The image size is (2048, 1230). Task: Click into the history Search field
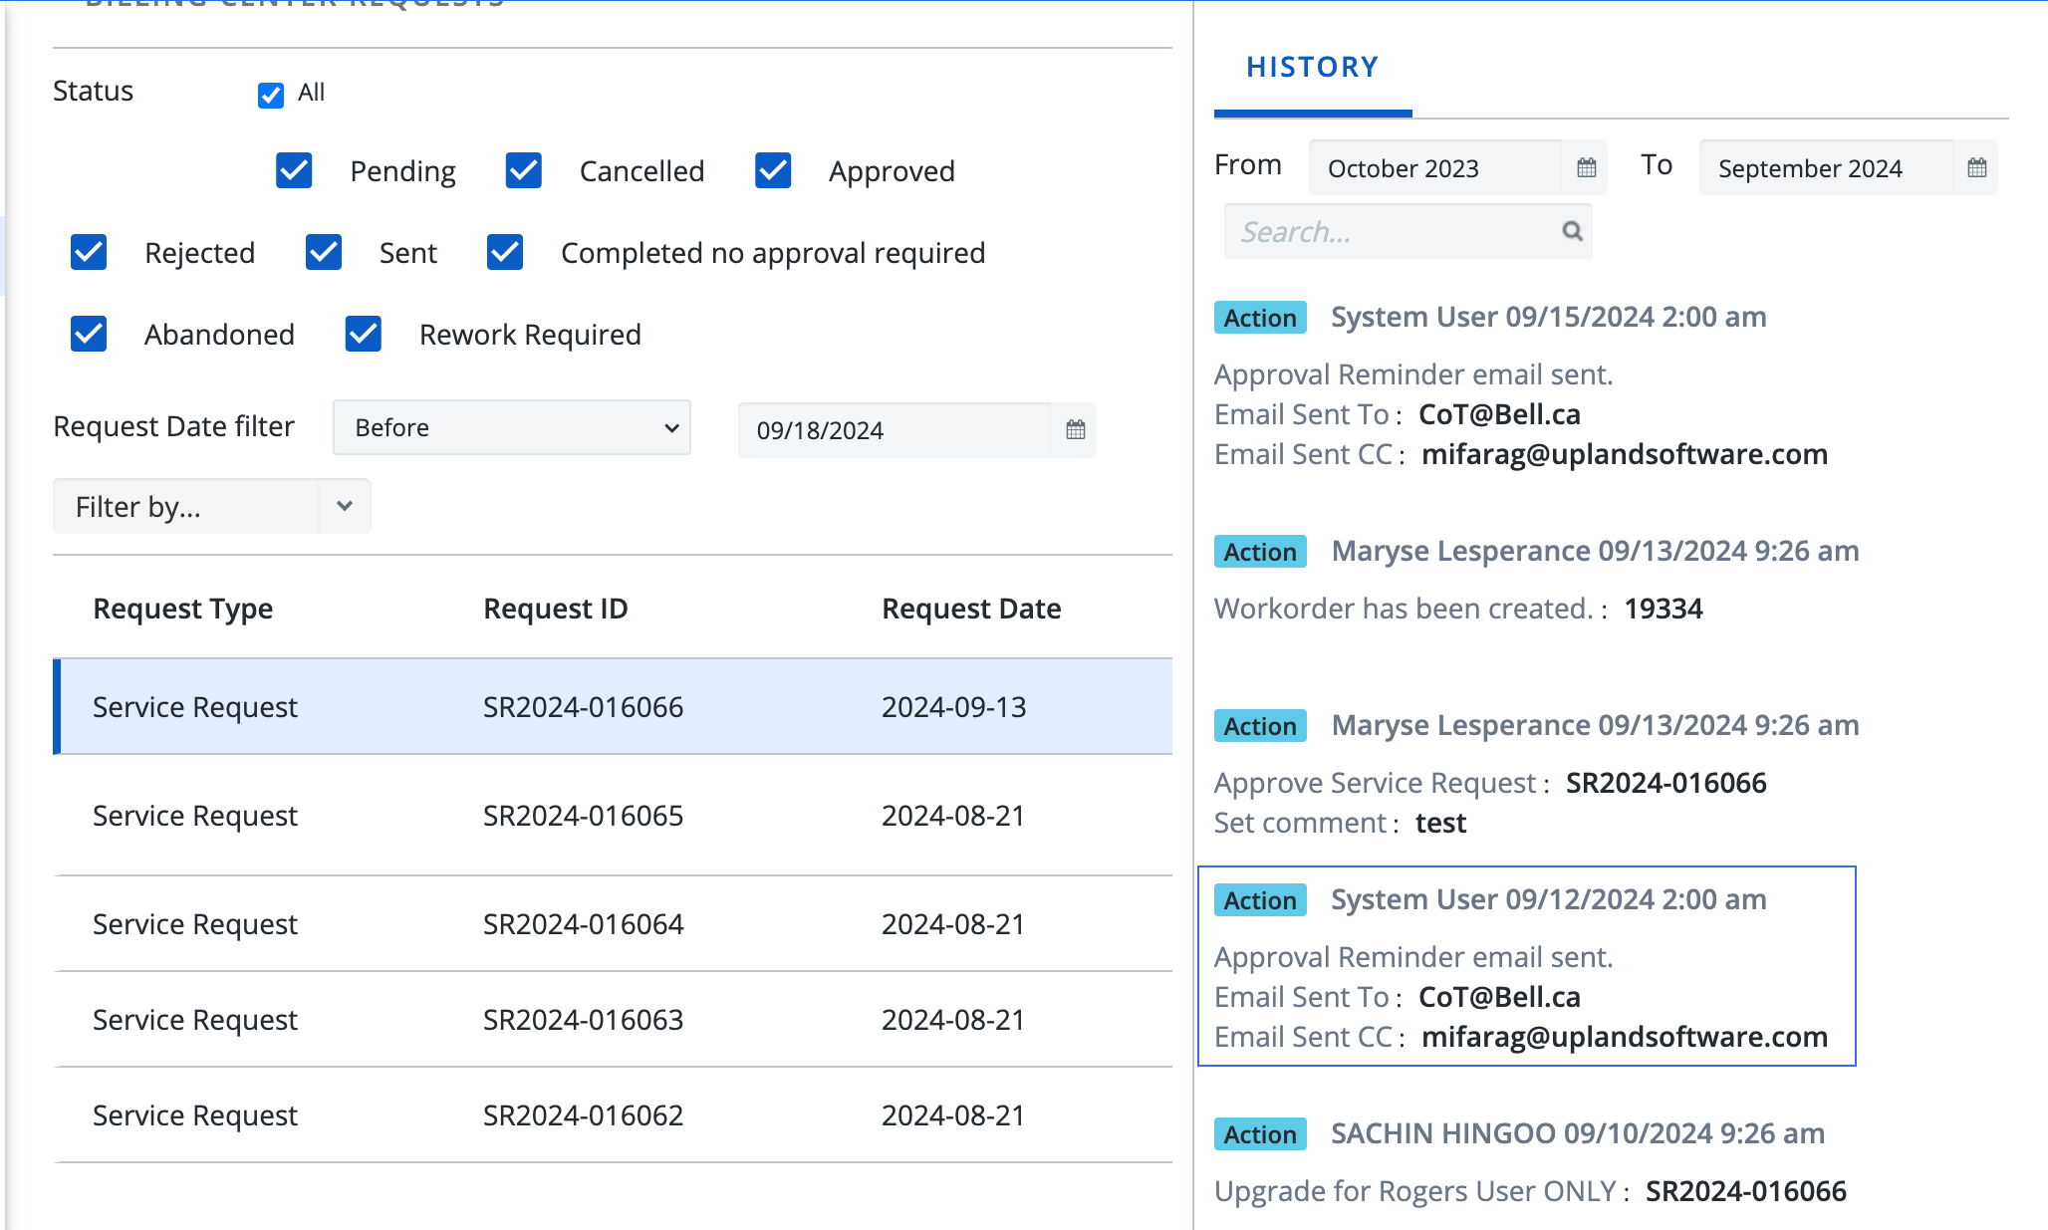[x=1395, y=231]
